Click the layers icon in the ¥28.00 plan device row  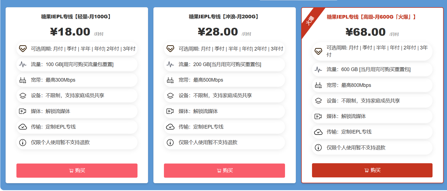(x=170, y=95)
